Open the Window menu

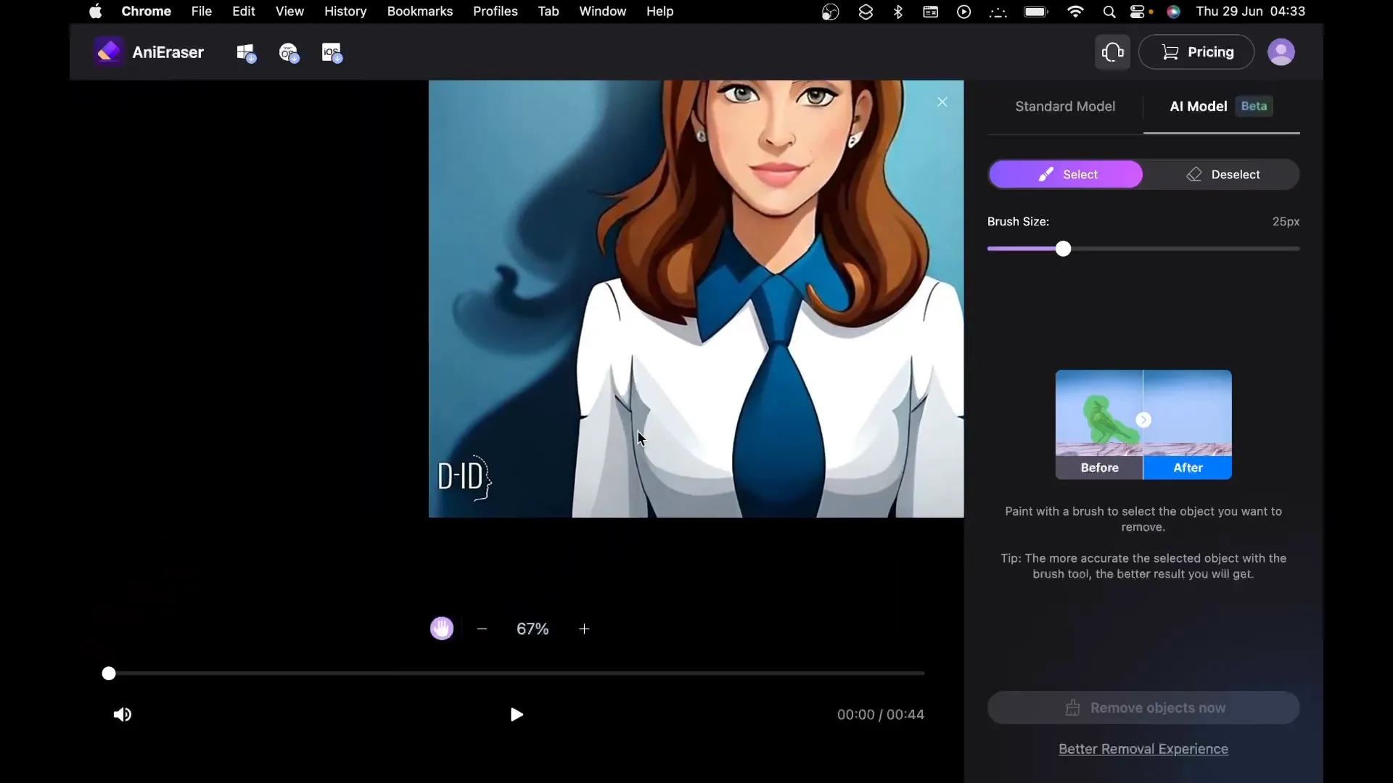pyautogui.click(x=603, y=12)
